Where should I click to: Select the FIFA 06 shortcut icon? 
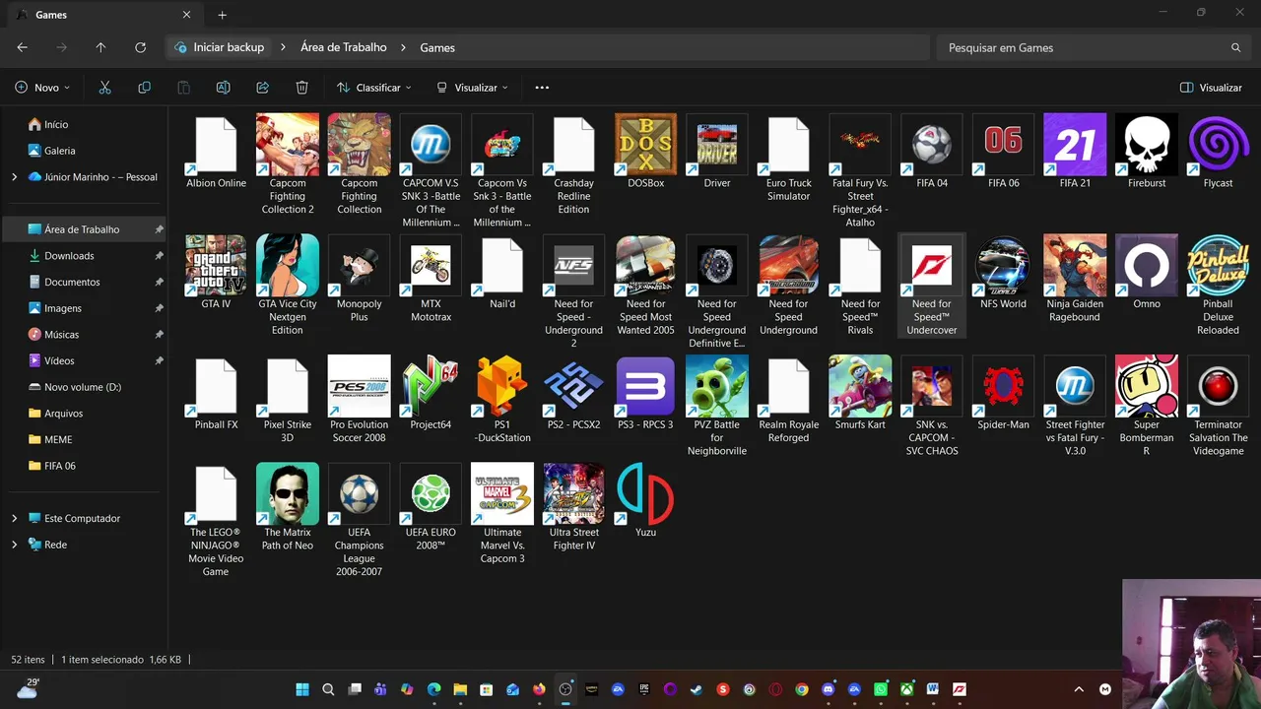tap(1003, 145)
